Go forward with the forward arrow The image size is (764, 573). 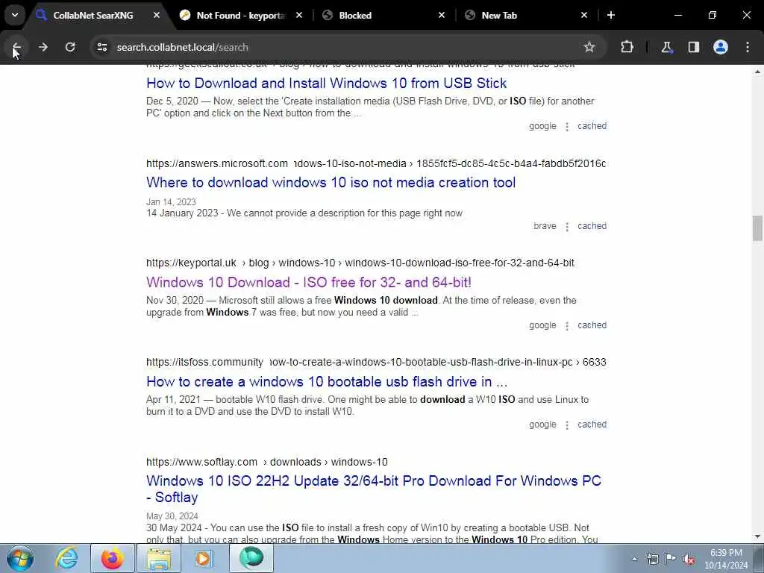coord(43,47)
